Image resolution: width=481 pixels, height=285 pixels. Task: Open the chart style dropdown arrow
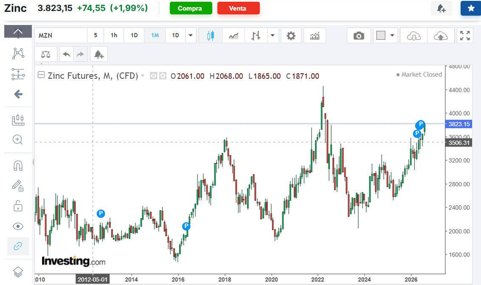(x=273, y=36)
